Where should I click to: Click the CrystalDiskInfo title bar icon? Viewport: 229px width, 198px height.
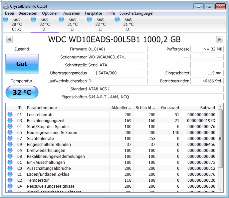(6, 6)
